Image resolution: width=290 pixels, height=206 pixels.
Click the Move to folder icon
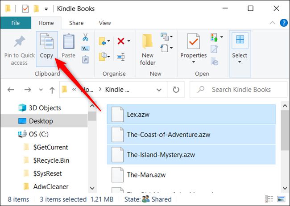click(x=103, y=41)
